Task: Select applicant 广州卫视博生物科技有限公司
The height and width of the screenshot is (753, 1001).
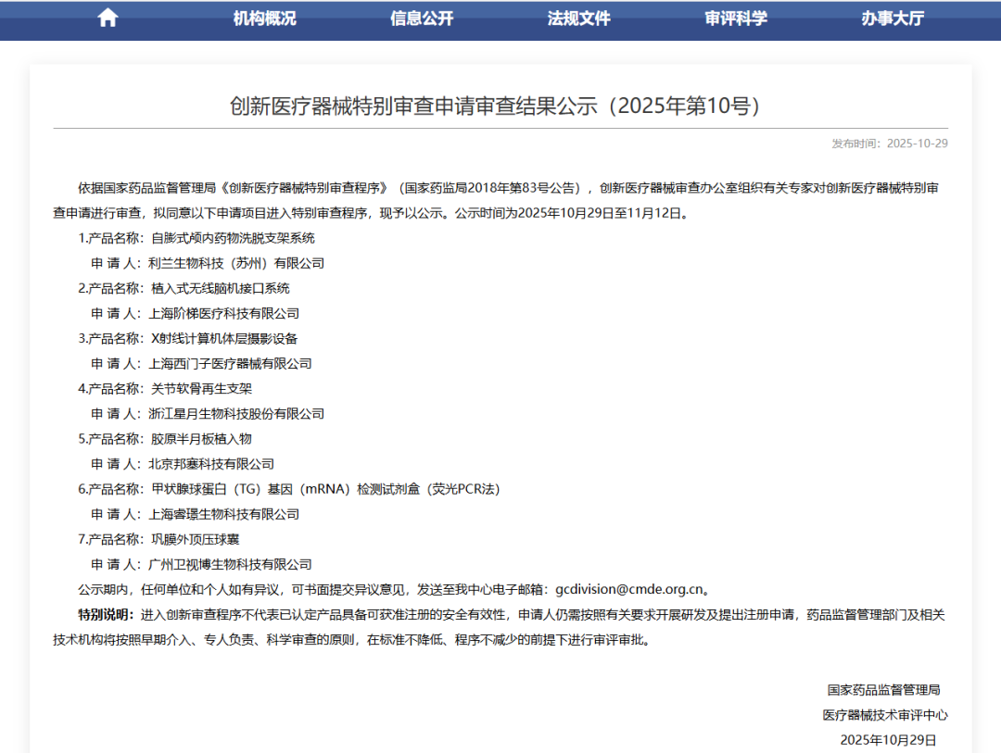Action: pos(231,564)
